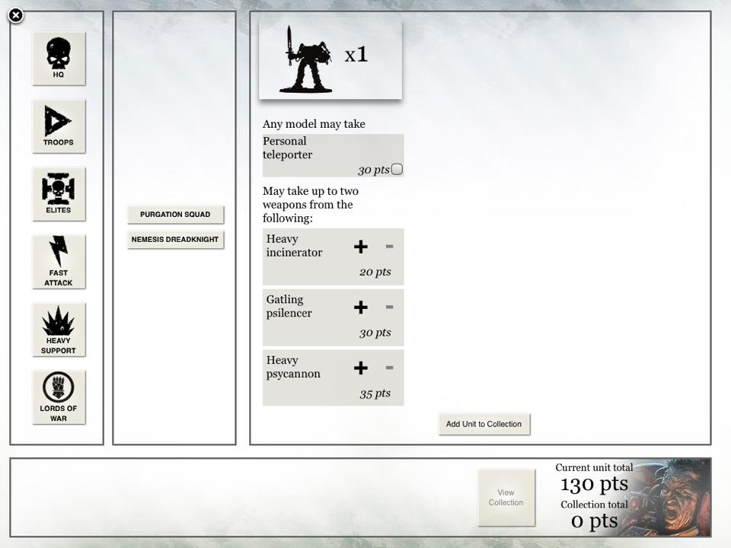Screen dimensions: 731x548
Task: Select the Heavy Support category
Action: [59, 330]
